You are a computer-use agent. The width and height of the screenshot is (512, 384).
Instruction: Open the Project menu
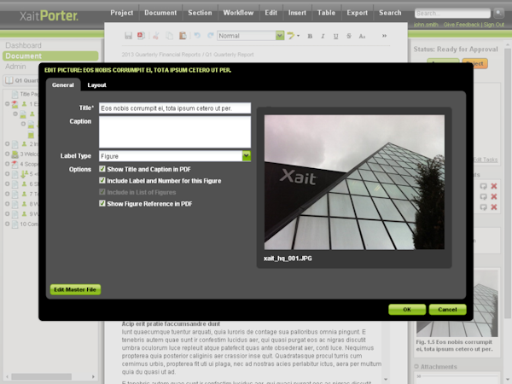[x=121, y=13]
